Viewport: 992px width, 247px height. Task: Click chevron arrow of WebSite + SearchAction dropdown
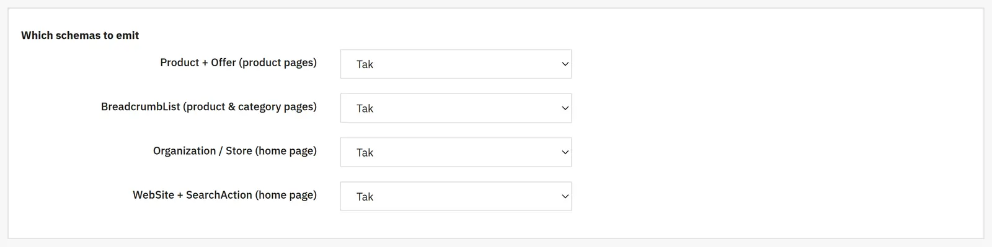pyautogui.click(x=565, y=197)
